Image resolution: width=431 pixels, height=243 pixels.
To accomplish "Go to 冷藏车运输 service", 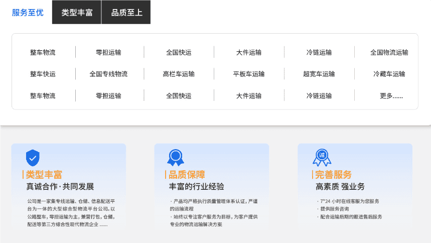I will coord(389,74).
